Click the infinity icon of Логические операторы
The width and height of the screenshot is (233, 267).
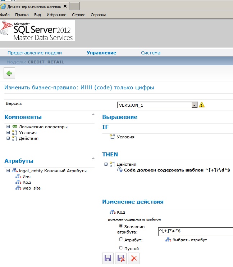15,126
